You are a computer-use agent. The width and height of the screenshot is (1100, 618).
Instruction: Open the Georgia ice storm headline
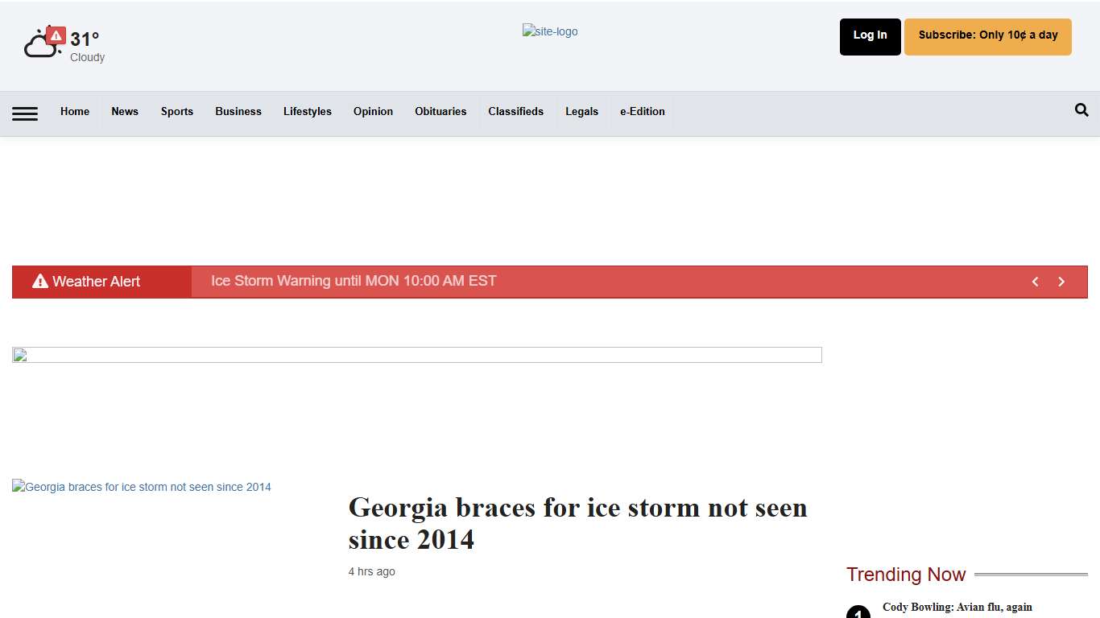point(577,523)
